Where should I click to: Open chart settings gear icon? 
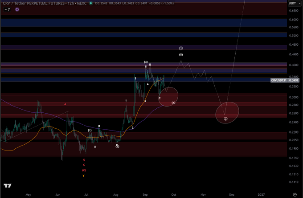click(x=295, y=194)
